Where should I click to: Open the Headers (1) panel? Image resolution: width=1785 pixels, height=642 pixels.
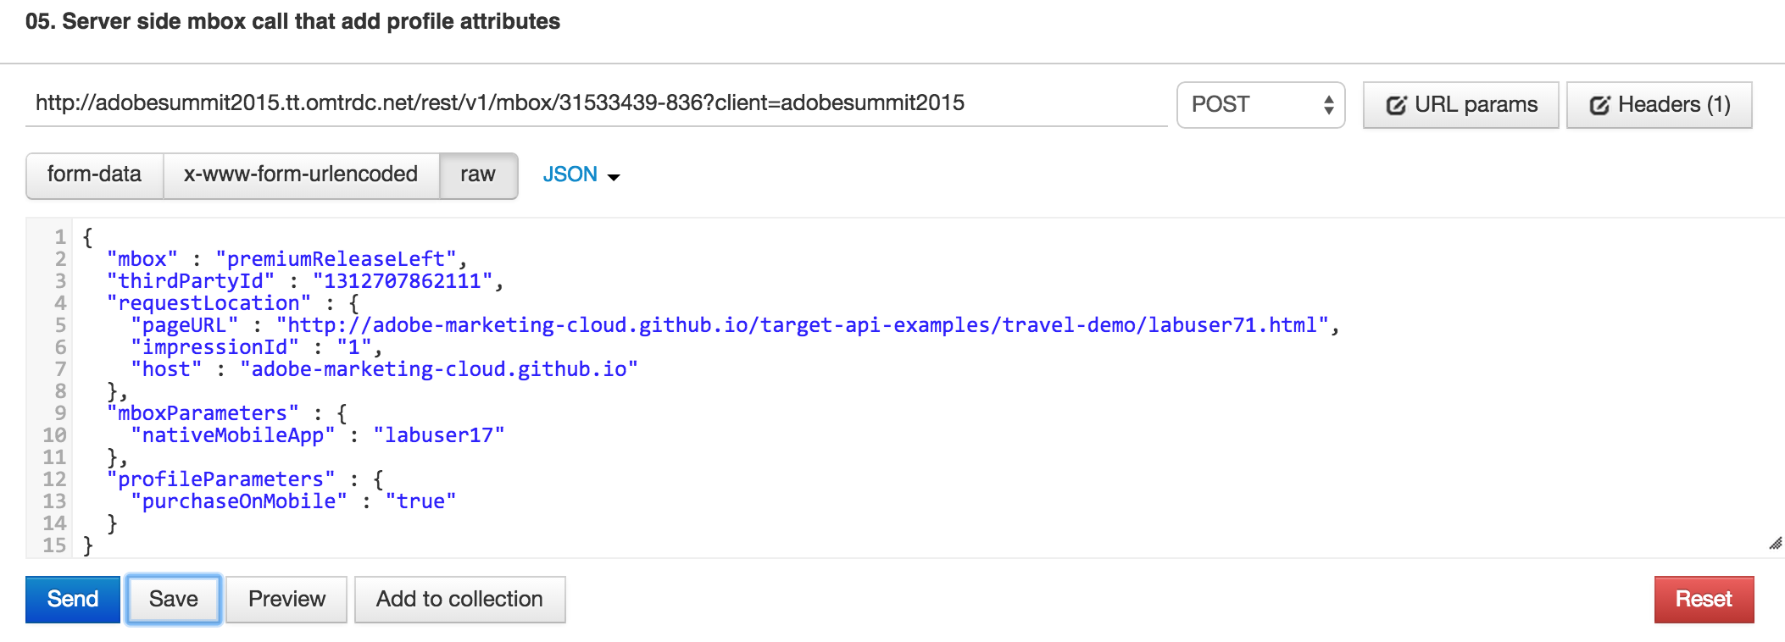click(1660, 105)
